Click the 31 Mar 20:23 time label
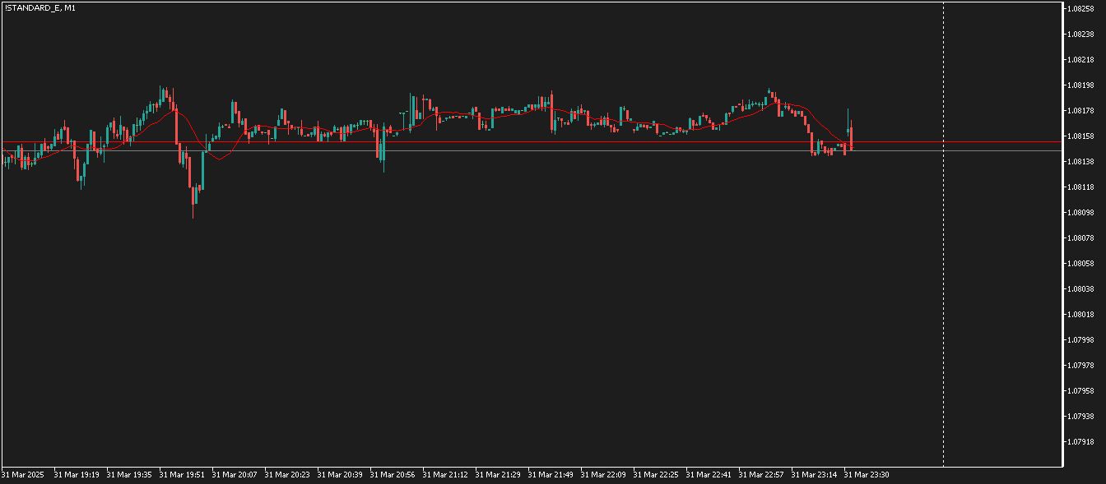 coord(287,474)
